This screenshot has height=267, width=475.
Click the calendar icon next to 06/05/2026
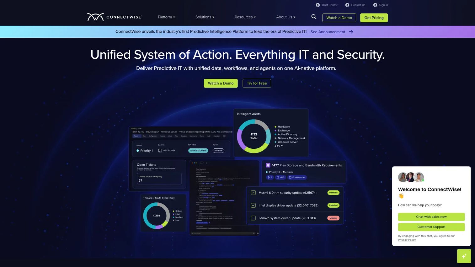pyautogui.click(x=160, y=151)
